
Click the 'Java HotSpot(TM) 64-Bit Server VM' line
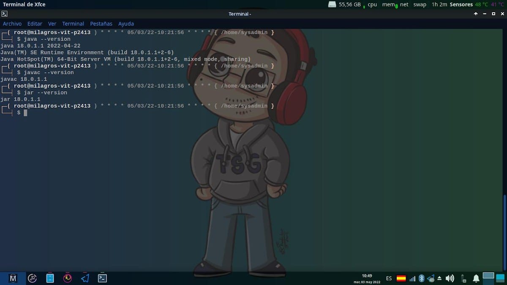click(x=125, y=59)
